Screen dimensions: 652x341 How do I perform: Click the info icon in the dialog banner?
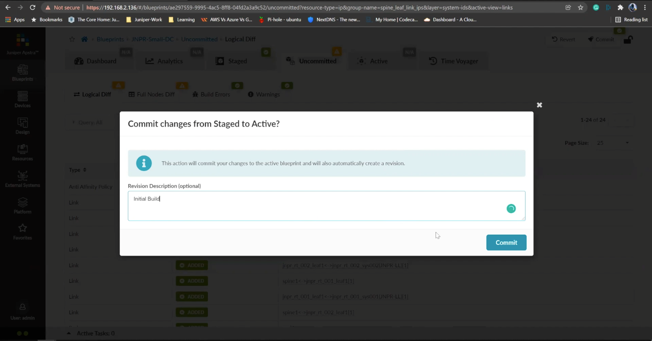(x=144, y=163)
